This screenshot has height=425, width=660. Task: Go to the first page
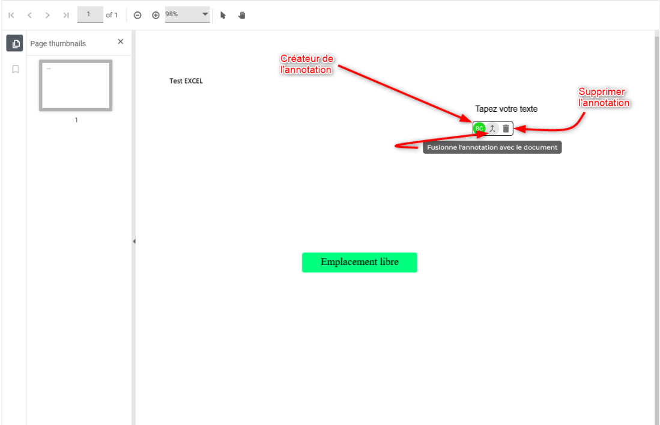tap(11, 15)
